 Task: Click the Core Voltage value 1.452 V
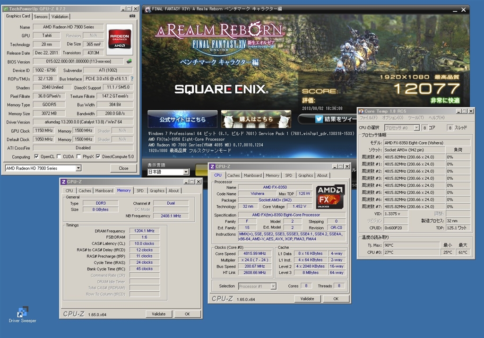[x=299, y=207]
